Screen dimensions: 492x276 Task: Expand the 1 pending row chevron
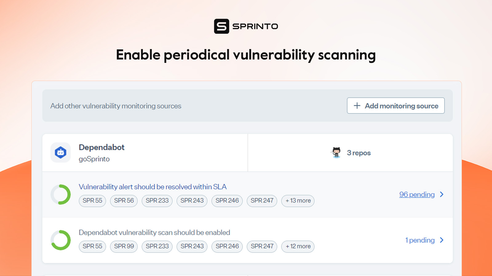pos(442,240)
